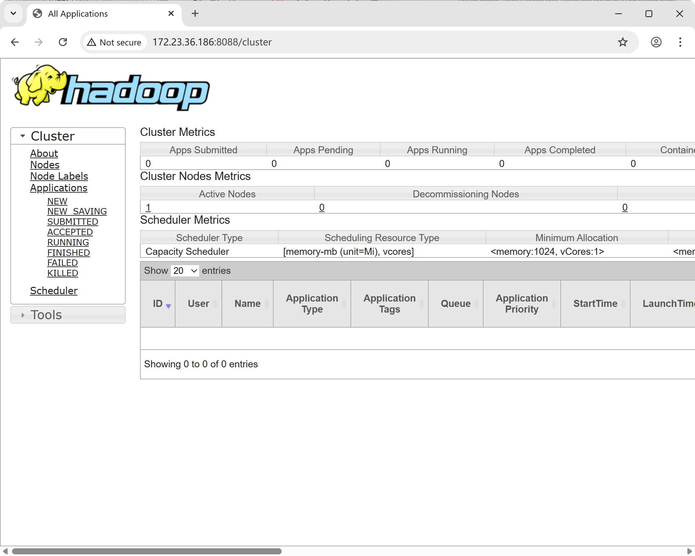The width and height of the screenshot is (695, 556).
Task: Open the Show entries dropdown
Action: 184,270
